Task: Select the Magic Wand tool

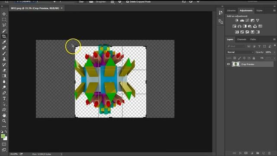Action: [x=4, y=31]
